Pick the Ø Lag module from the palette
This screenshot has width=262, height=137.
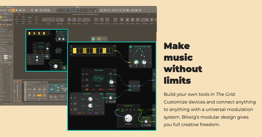[x=127, y=20]
